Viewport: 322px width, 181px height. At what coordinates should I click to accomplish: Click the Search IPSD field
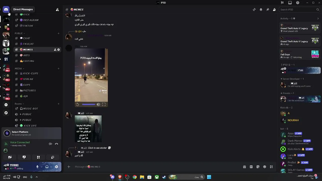[299, 10]
